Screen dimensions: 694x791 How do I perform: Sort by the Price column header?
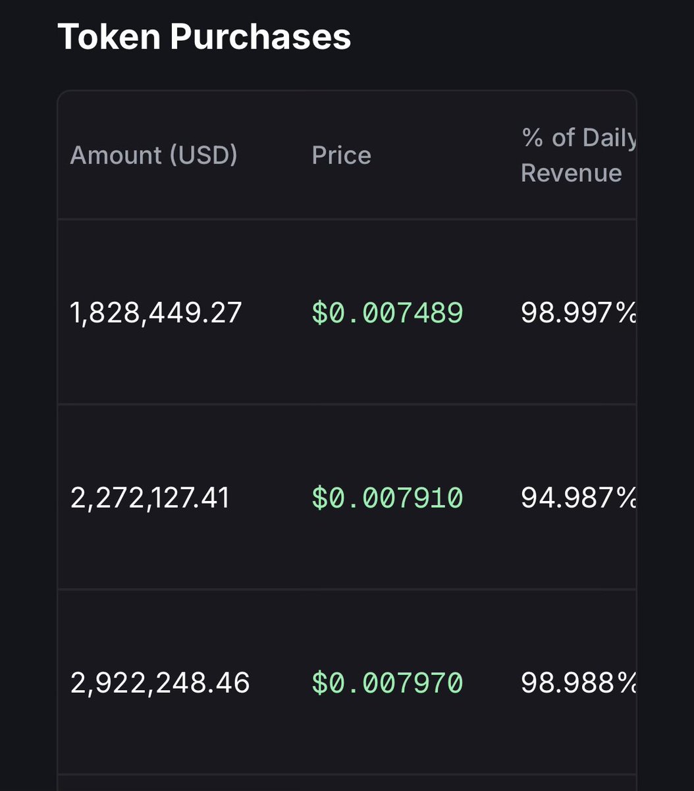point(341,155)
